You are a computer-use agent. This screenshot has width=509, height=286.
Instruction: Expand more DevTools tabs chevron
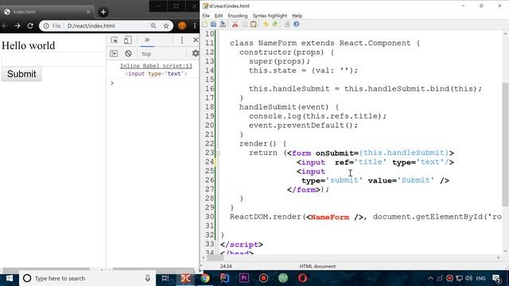[147, 40]
